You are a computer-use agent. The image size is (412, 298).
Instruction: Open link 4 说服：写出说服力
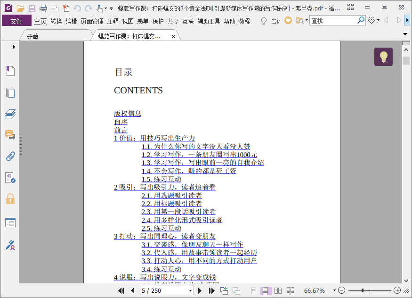[x=165, y=277]
